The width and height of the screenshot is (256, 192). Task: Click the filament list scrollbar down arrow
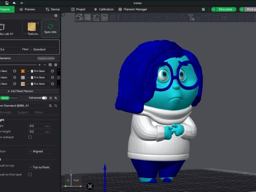click(59, 86)
